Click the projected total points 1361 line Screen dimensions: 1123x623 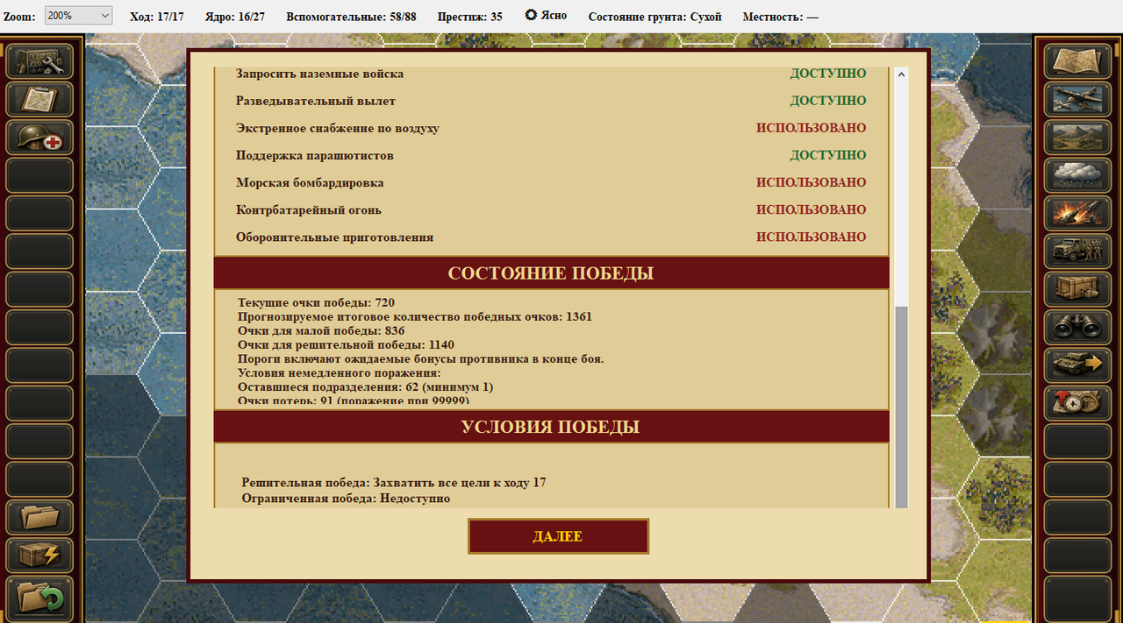414,316
